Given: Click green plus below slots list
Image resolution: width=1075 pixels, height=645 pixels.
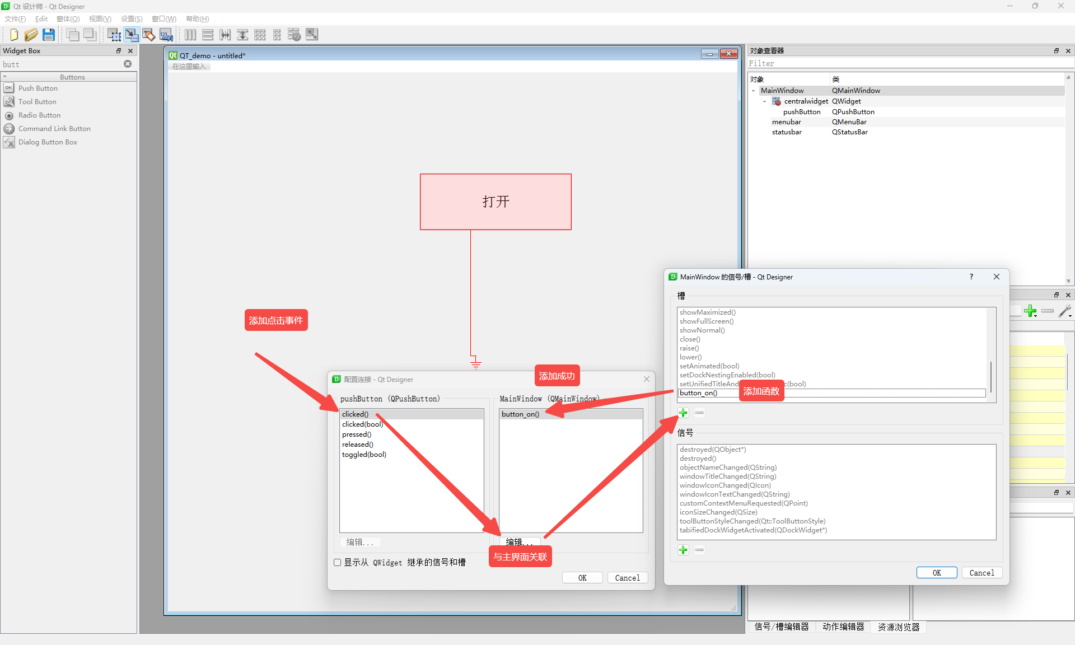Looking at the screenshot, I should pos(683,413).
